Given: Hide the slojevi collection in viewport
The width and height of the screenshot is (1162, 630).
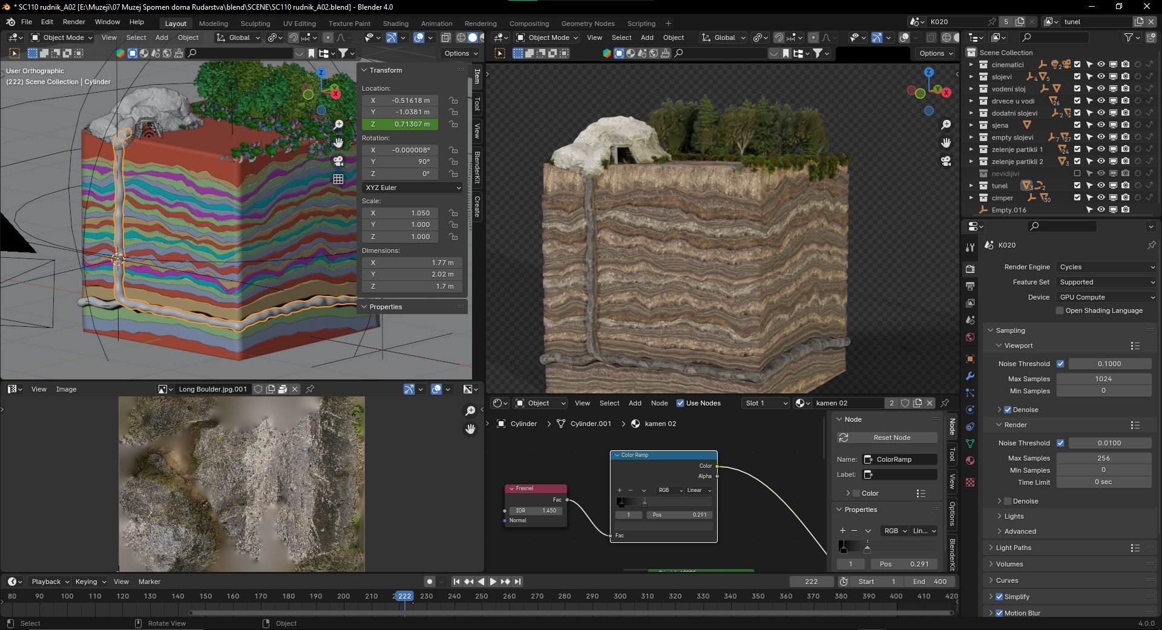Looking at the screenshot, I should [1101, 77].
